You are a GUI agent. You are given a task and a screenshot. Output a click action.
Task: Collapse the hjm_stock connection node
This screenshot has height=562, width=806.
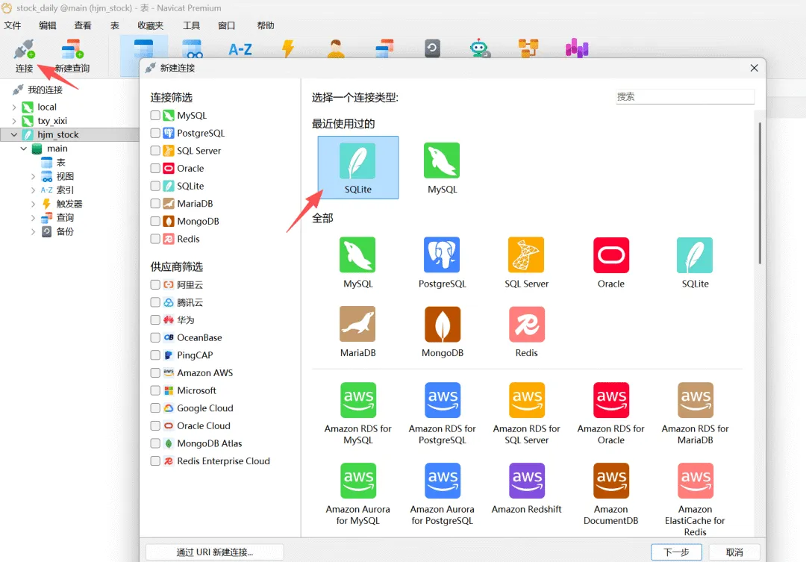[x=14, y=134]
